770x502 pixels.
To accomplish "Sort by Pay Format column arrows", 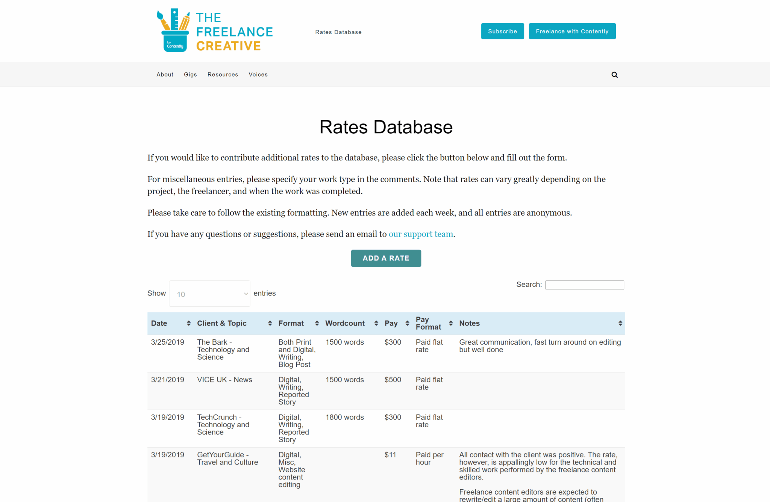I will [451, 323].
